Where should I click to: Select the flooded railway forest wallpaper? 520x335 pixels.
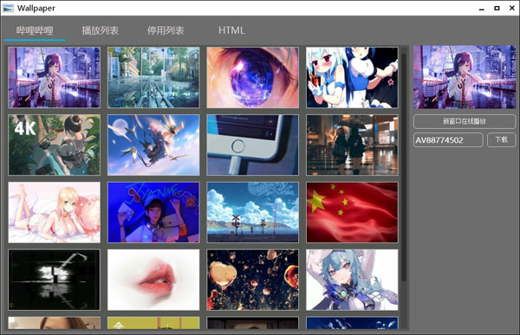[153, 77]
